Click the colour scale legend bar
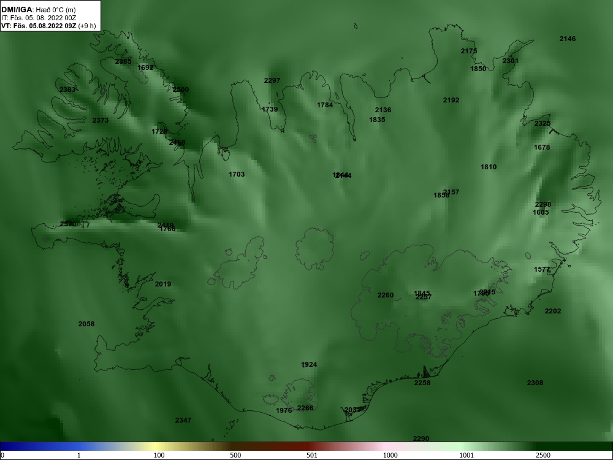 coord(306,447)
